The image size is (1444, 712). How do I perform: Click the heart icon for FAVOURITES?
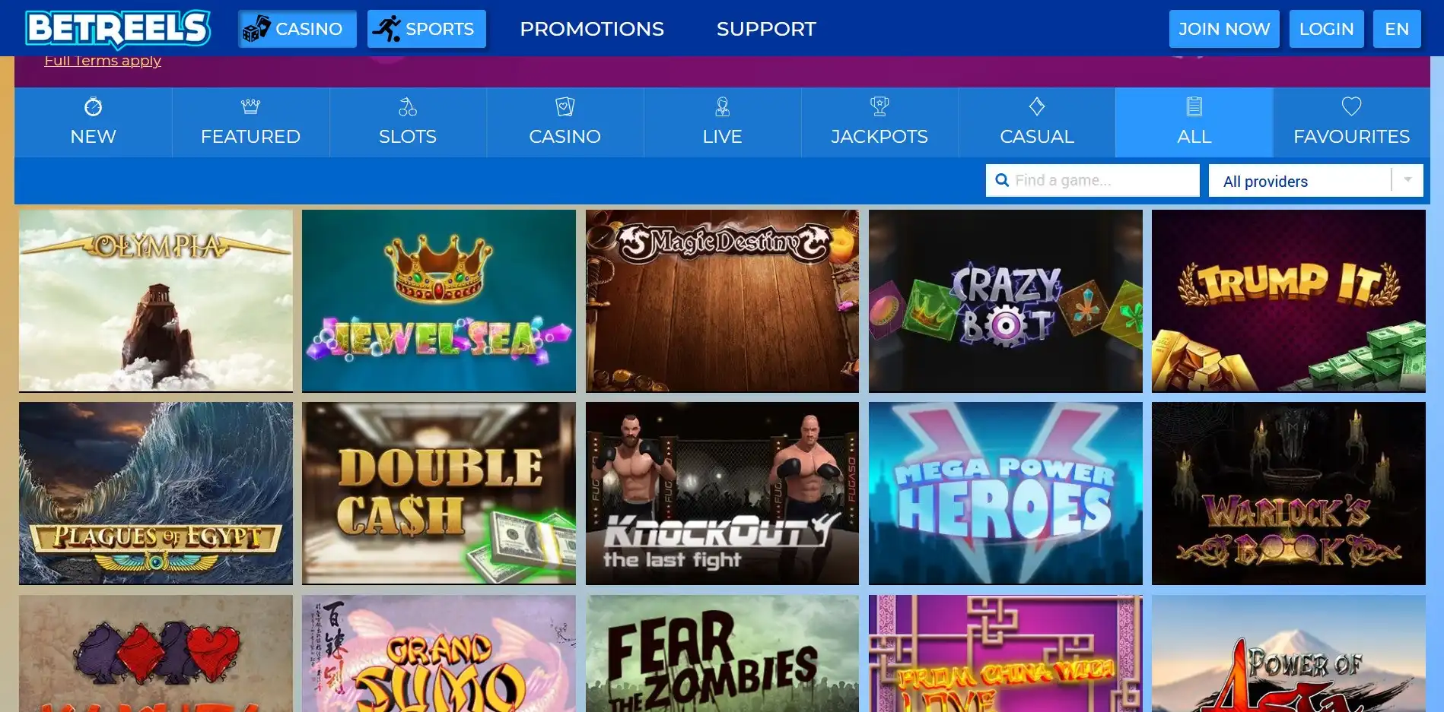1351,106
